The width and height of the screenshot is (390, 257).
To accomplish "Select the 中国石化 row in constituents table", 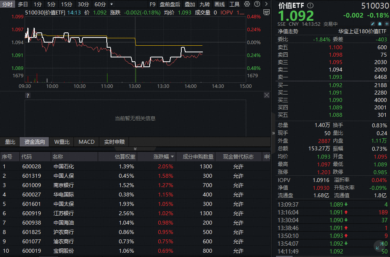I will [64, 166].
